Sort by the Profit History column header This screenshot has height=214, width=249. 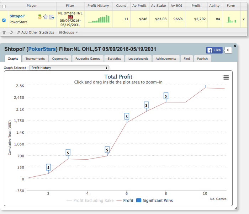(98, 6)
